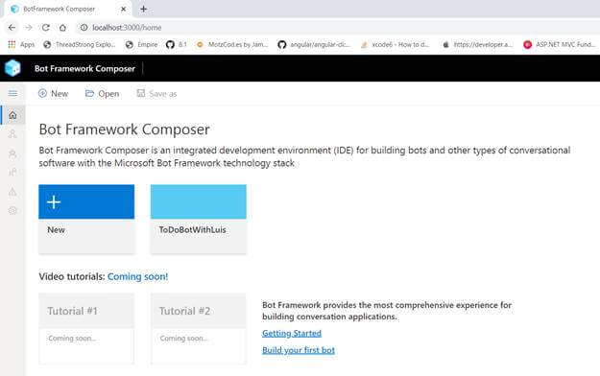Open the Home icon in sidebar

[x=12, y=115]
